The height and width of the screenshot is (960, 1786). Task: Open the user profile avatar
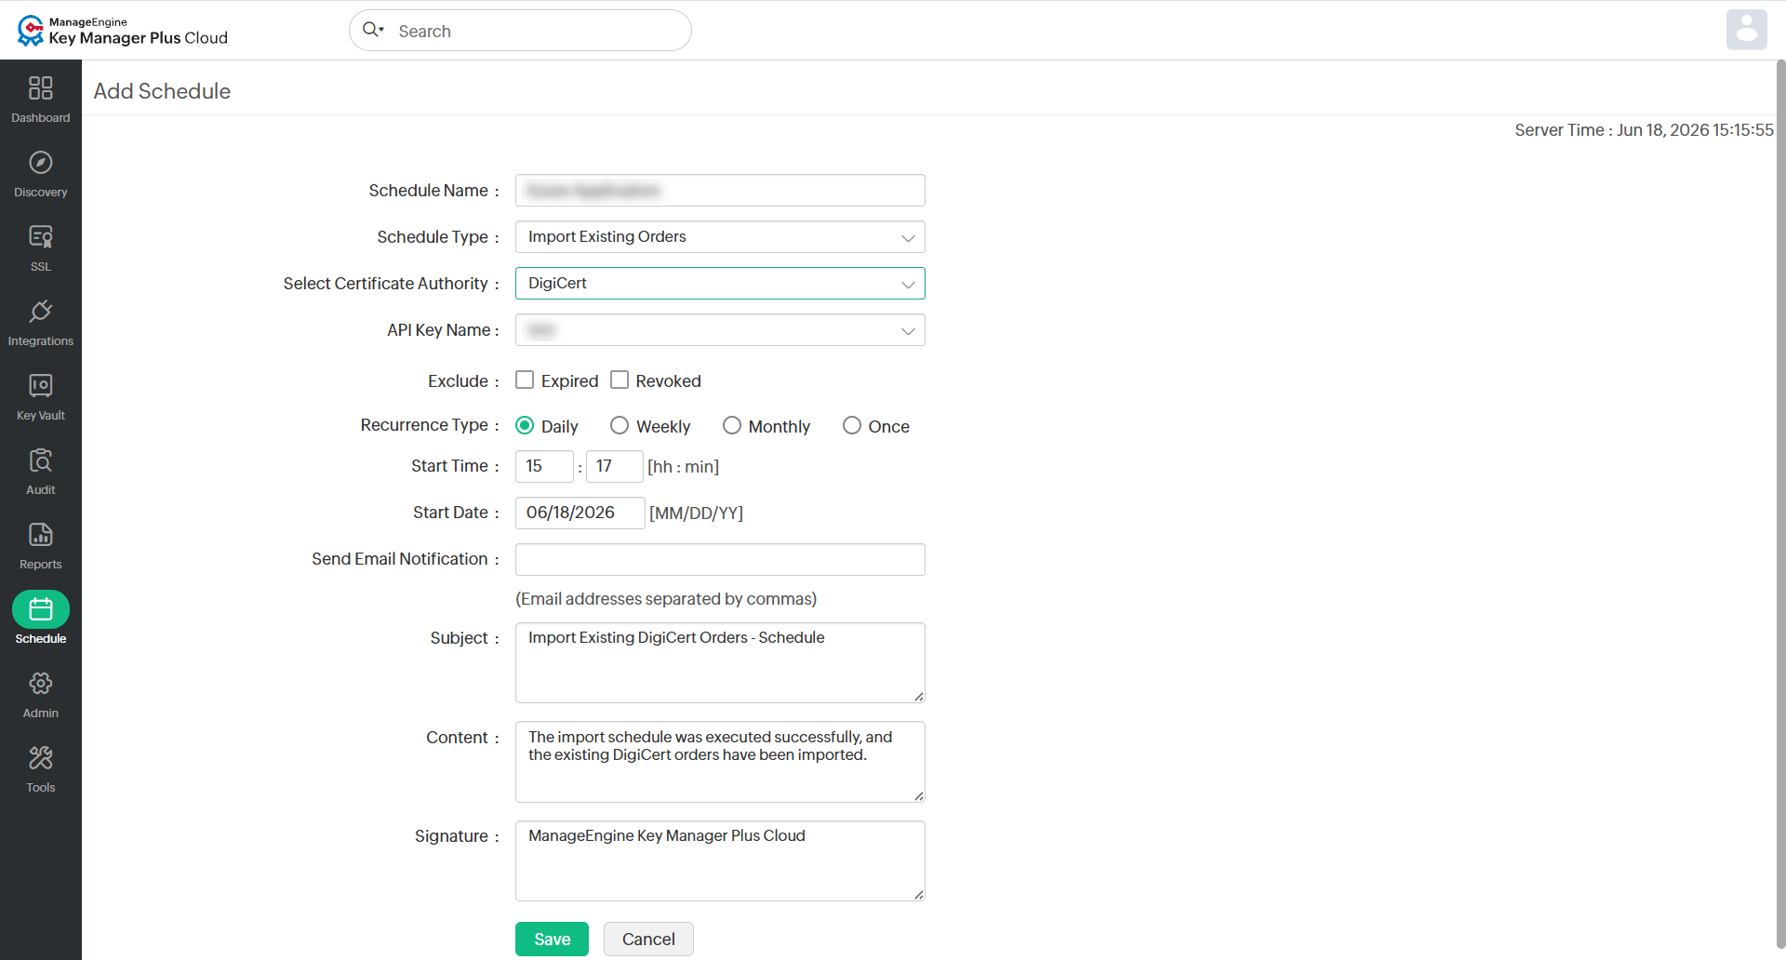pos(1746,30)
